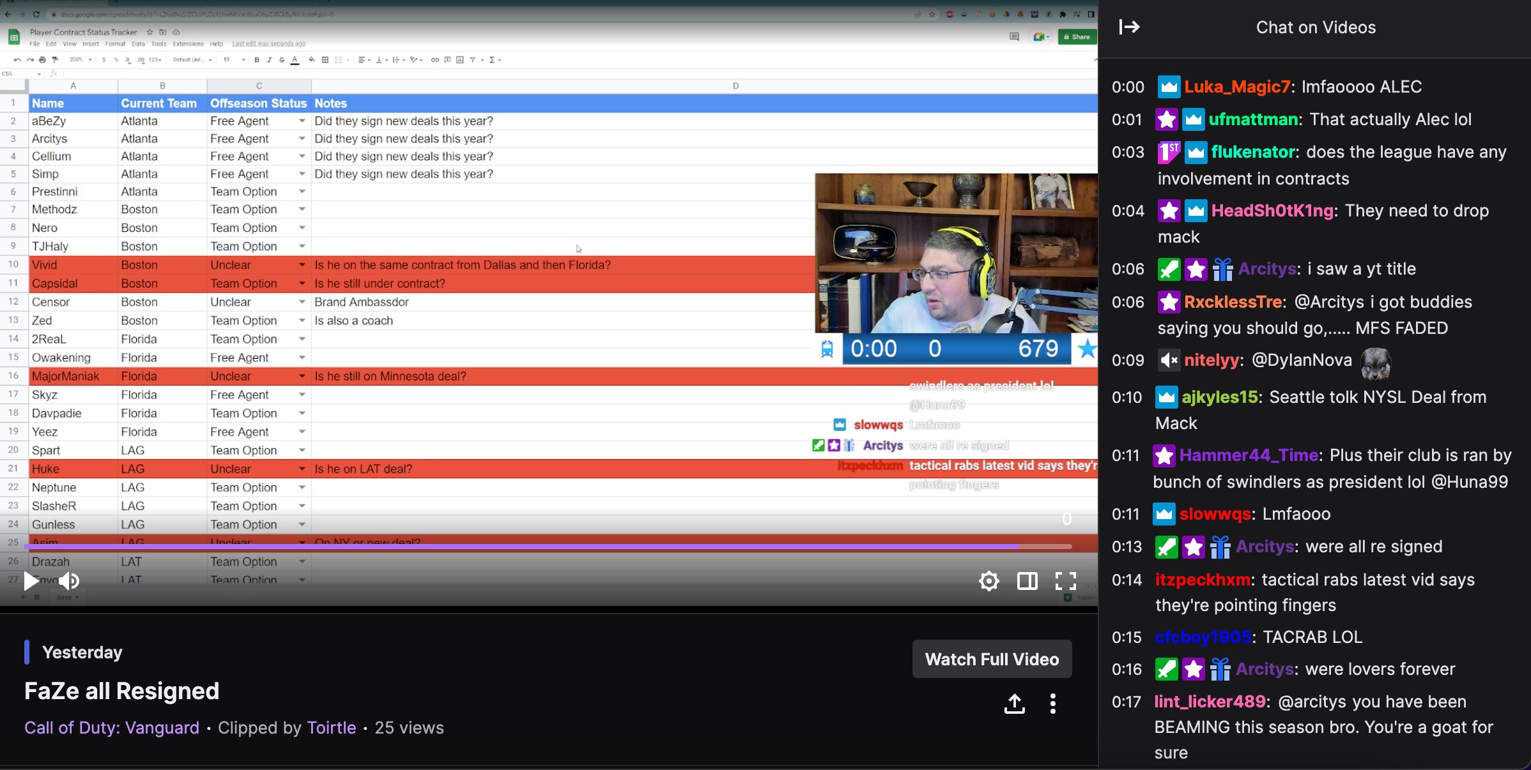Click the browser reload icon
The height and width of the screenshot is (770, 1531).
click(x=36, y=14)
